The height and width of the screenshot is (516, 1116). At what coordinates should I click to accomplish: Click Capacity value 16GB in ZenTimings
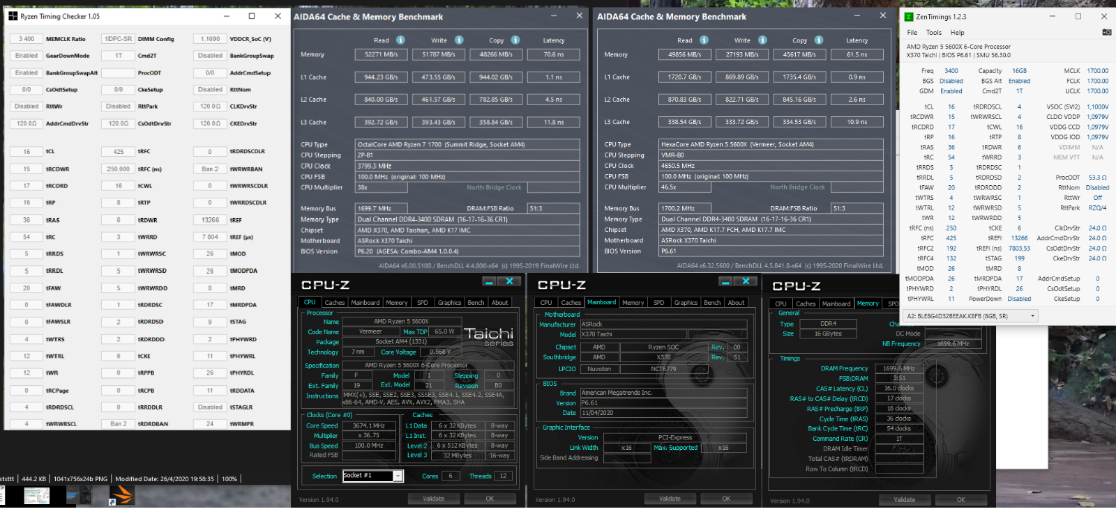[x=1019, y=71]
